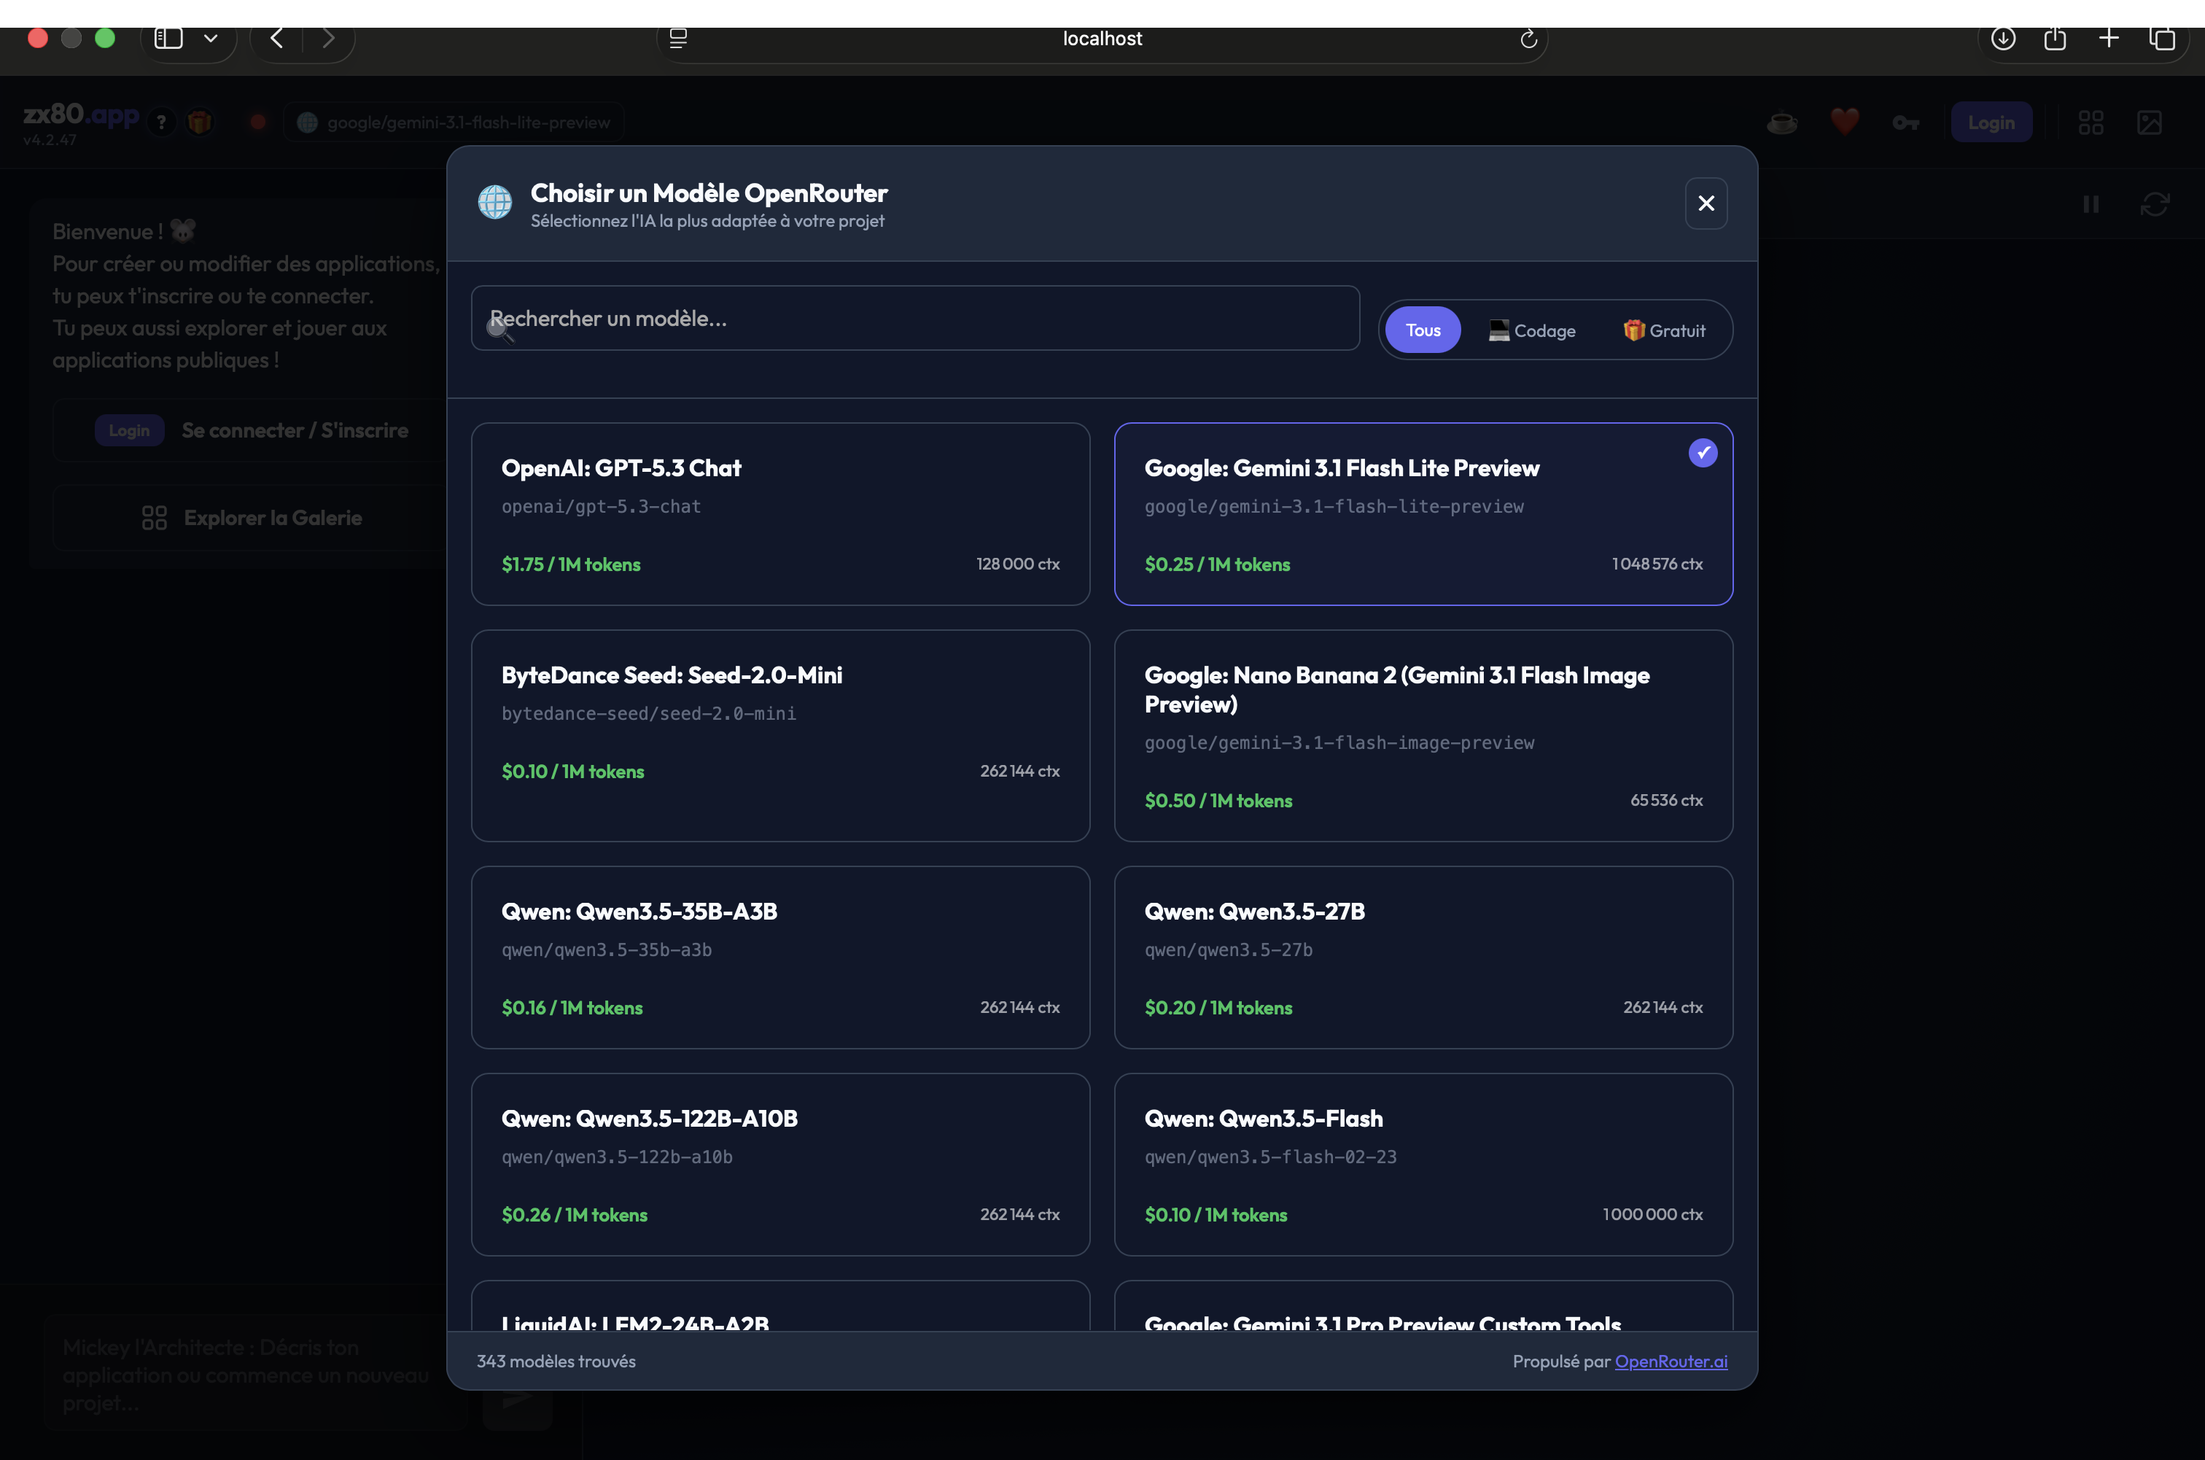The width and height of the screenshot is (2205, 1460).
Task: Click Safari share icon
Action: pos(2055,38)
